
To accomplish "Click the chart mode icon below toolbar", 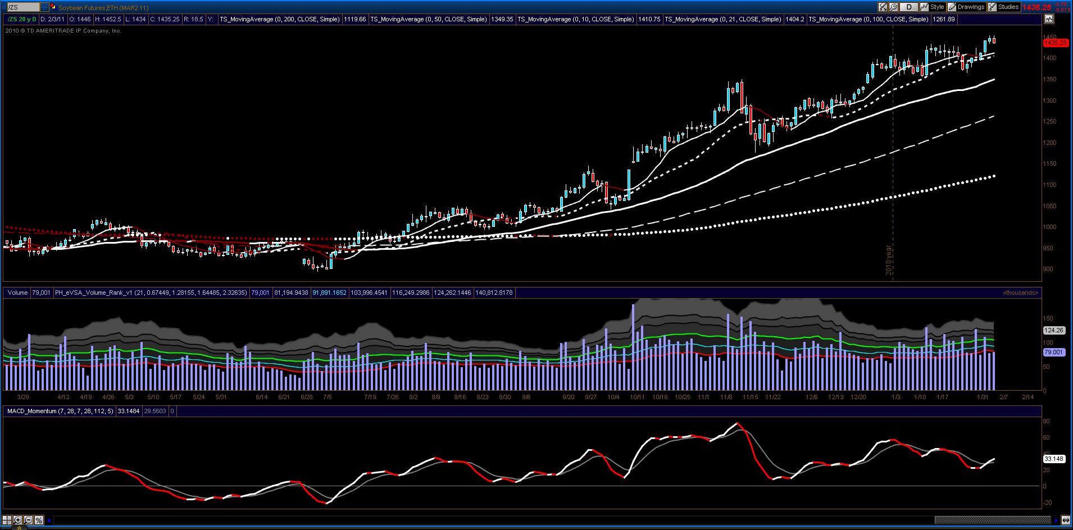I will (x=1049, y=19).
